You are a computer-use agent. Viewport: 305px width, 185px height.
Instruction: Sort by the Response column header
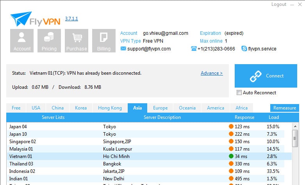click(244, 117)
